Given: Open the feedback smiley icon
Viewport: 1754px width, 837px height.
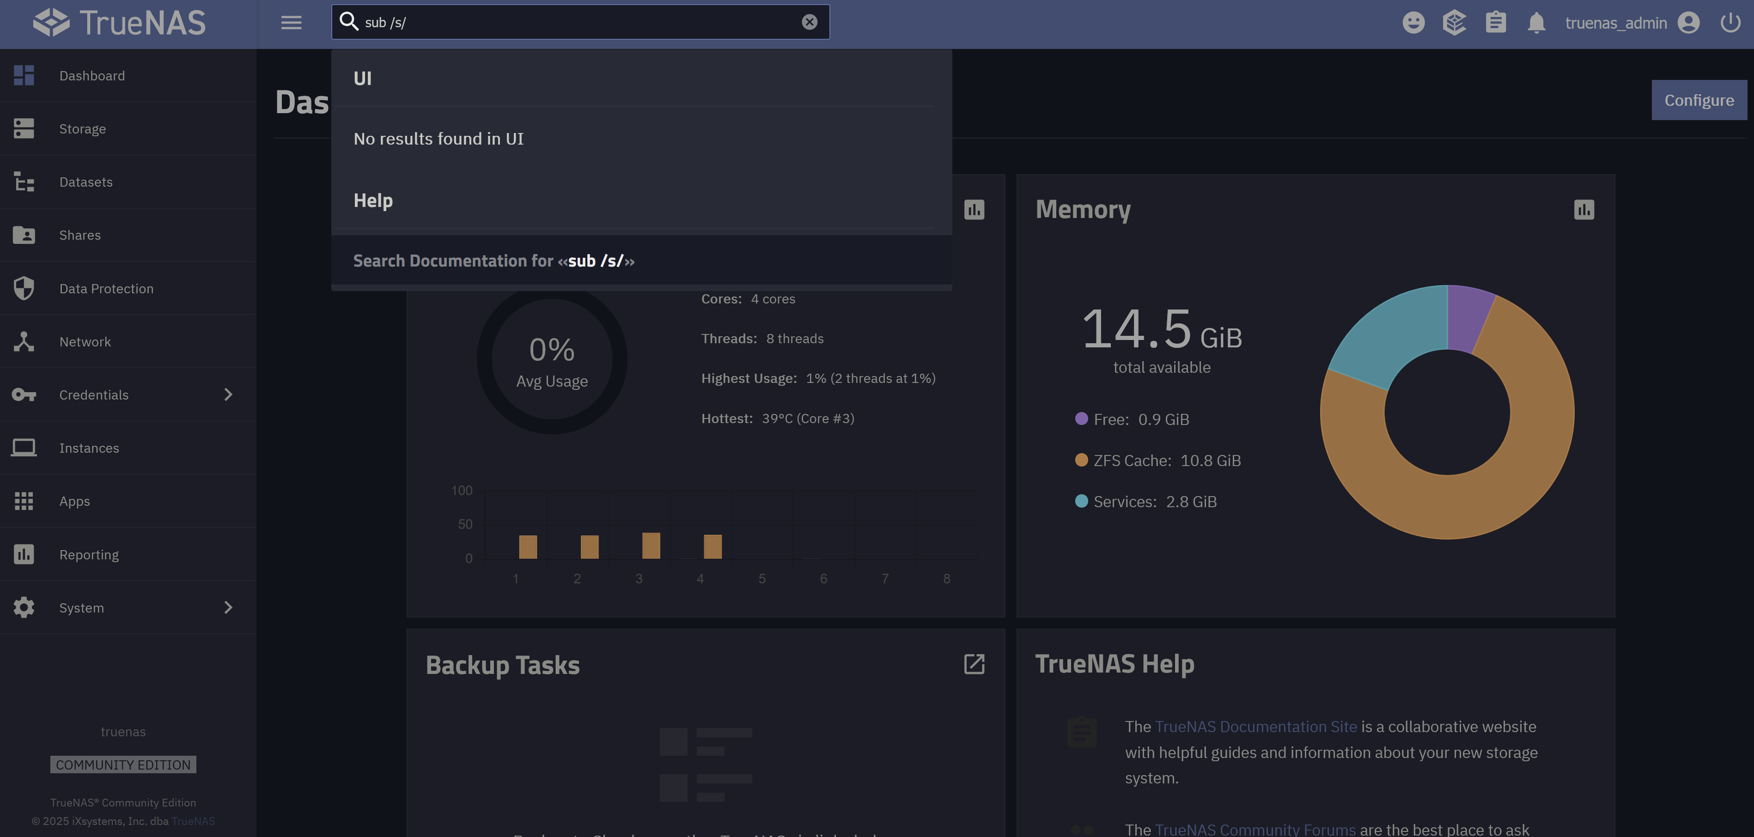Looking at the screenshot, I should tap(1413, 23).
